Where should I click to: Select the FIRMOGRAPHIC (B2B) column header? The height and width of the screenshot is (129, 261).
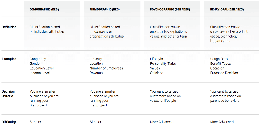(105, 9)
